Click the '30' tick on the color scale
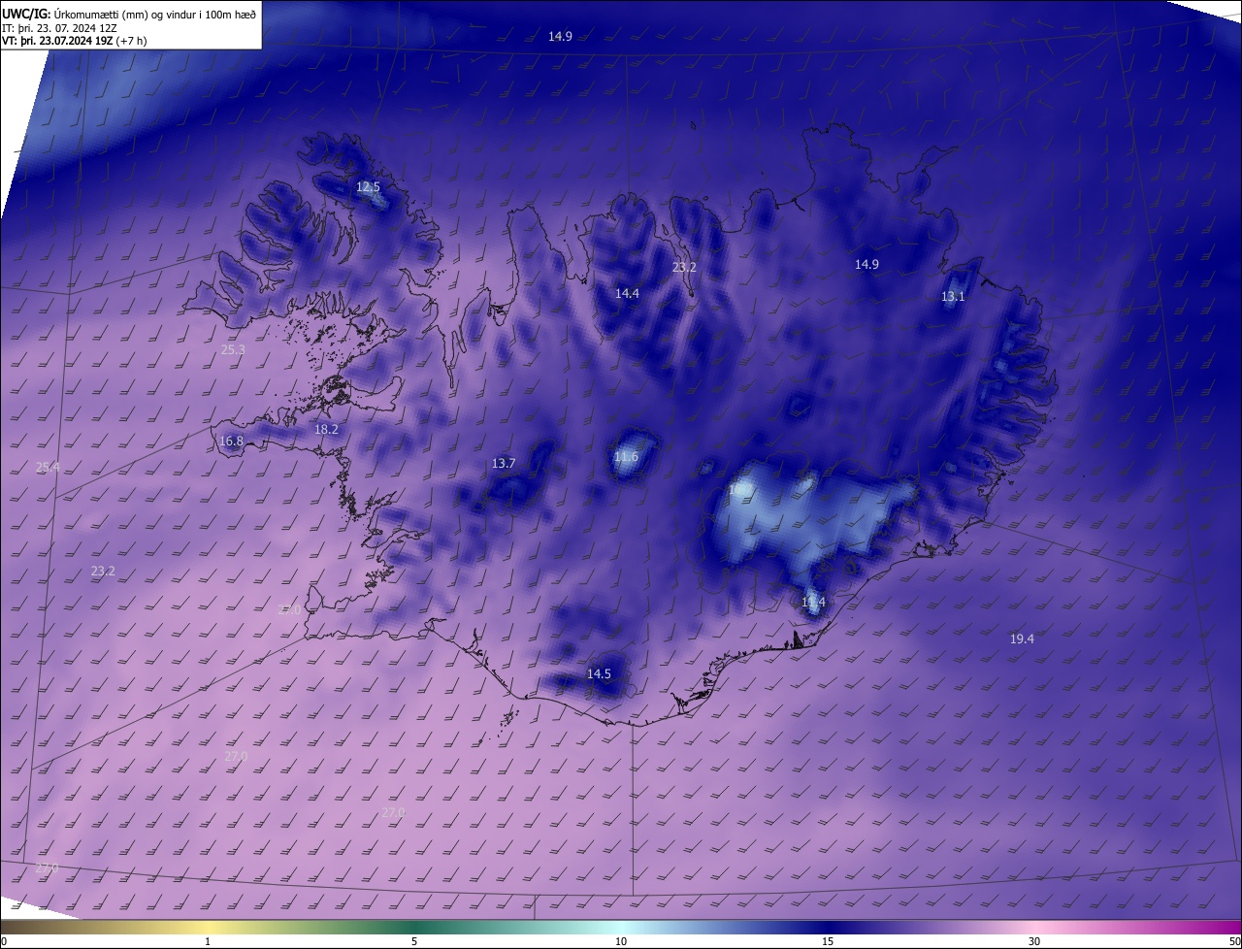Screen dimensions: 1242x949 [1034, 941]
